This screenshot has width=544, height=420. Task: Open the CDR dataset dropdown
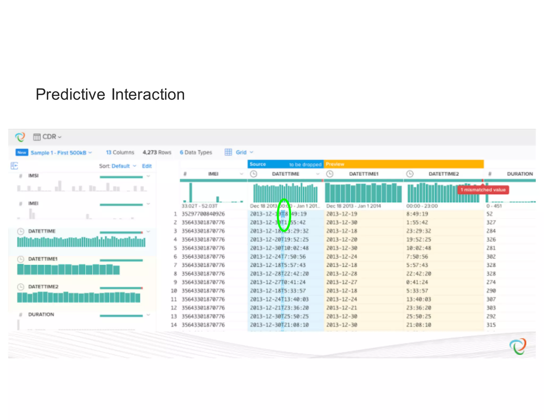tap(59, 137)
